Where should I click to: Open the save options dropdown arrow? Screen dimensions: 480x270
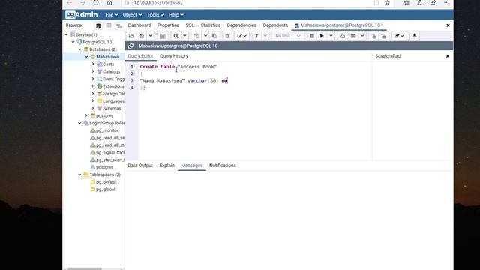150,36
